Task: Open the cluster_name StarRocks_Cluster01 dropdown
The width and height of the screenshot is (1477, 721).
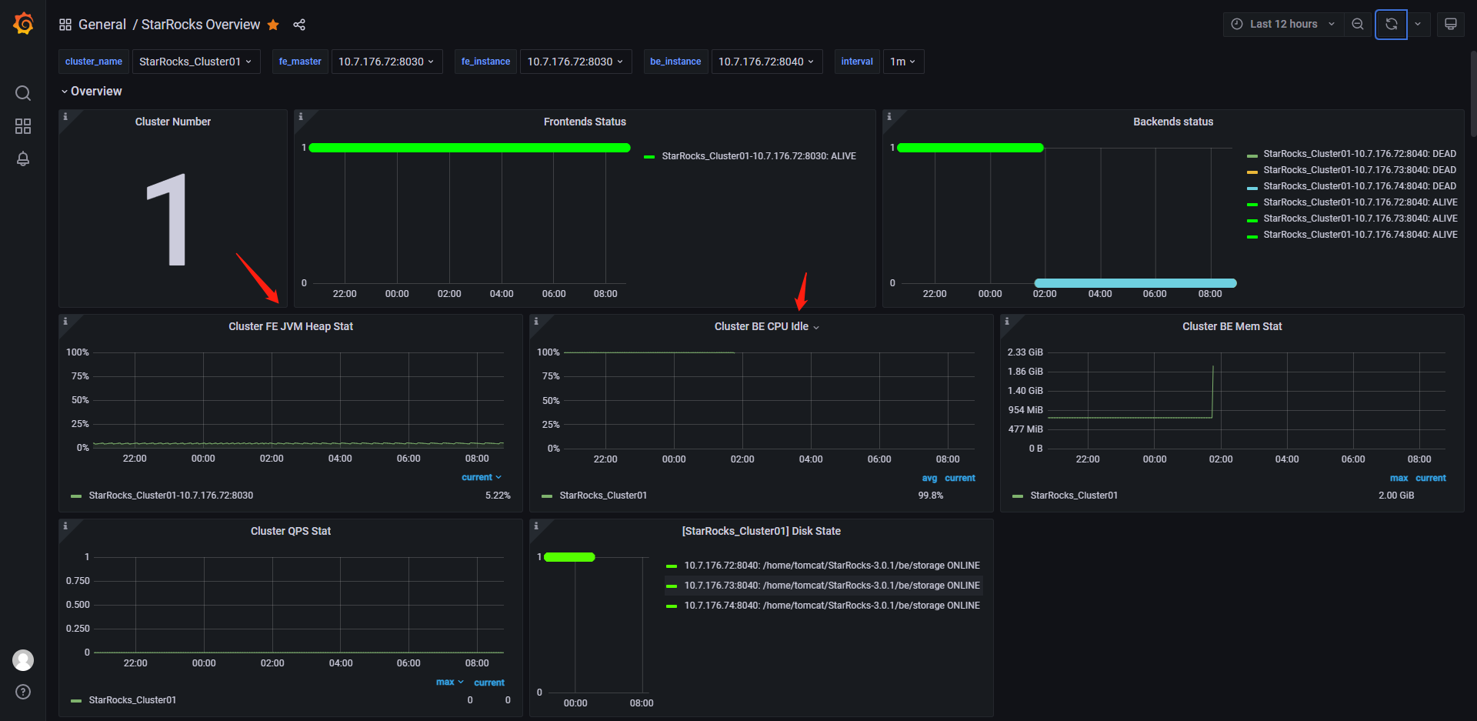Action: pos(195,62)
